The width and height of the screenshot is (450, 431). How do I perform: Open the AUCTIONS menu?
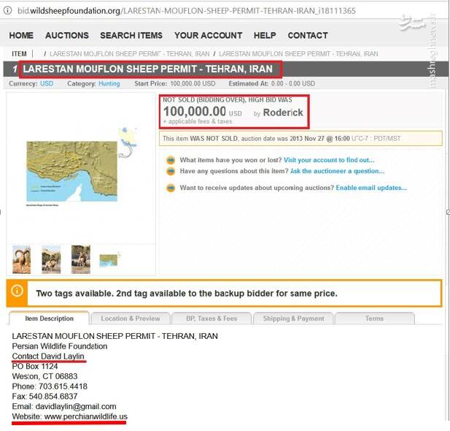click(67, 35)
